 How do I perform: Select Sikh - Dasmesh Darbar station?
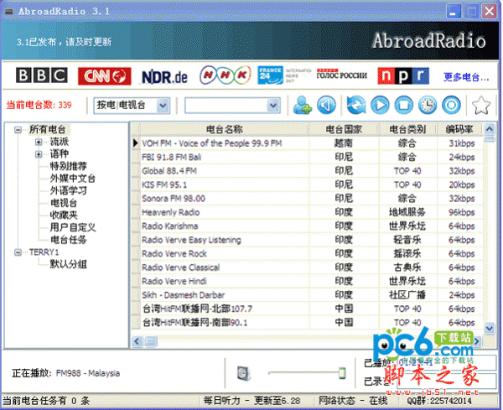pos(308,295)
